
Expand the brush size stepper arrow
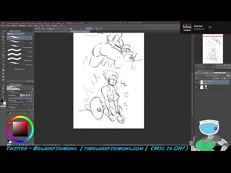tap(31, 92)
